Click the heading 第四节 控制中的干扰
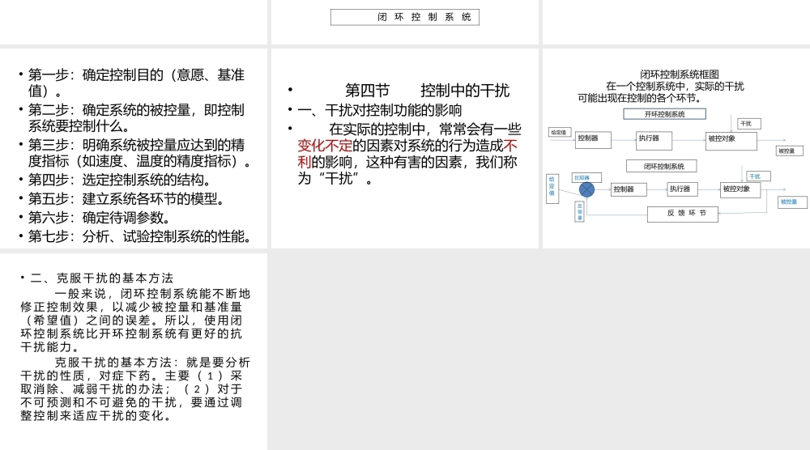Screen dimensions: 810x450 pos(427,91)
